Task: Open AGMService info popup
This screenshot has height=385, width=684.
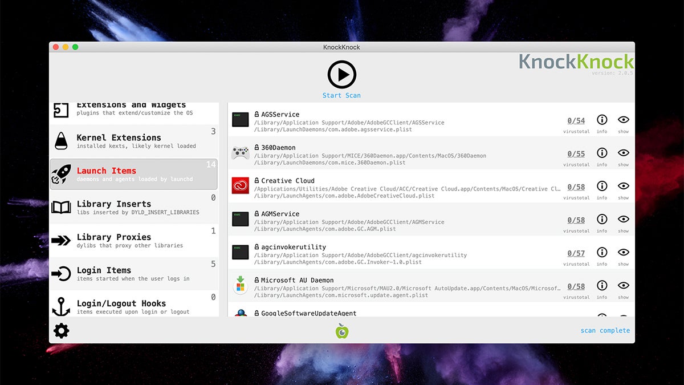Action: 602,220
